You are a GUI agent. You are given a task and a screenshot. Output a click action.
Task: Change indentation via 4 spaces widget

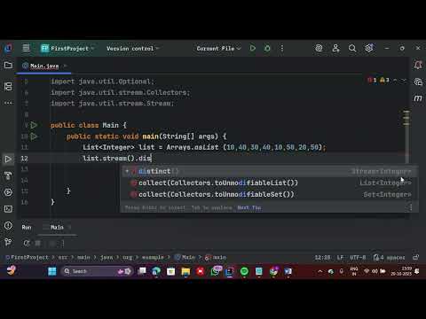point(390,258)
